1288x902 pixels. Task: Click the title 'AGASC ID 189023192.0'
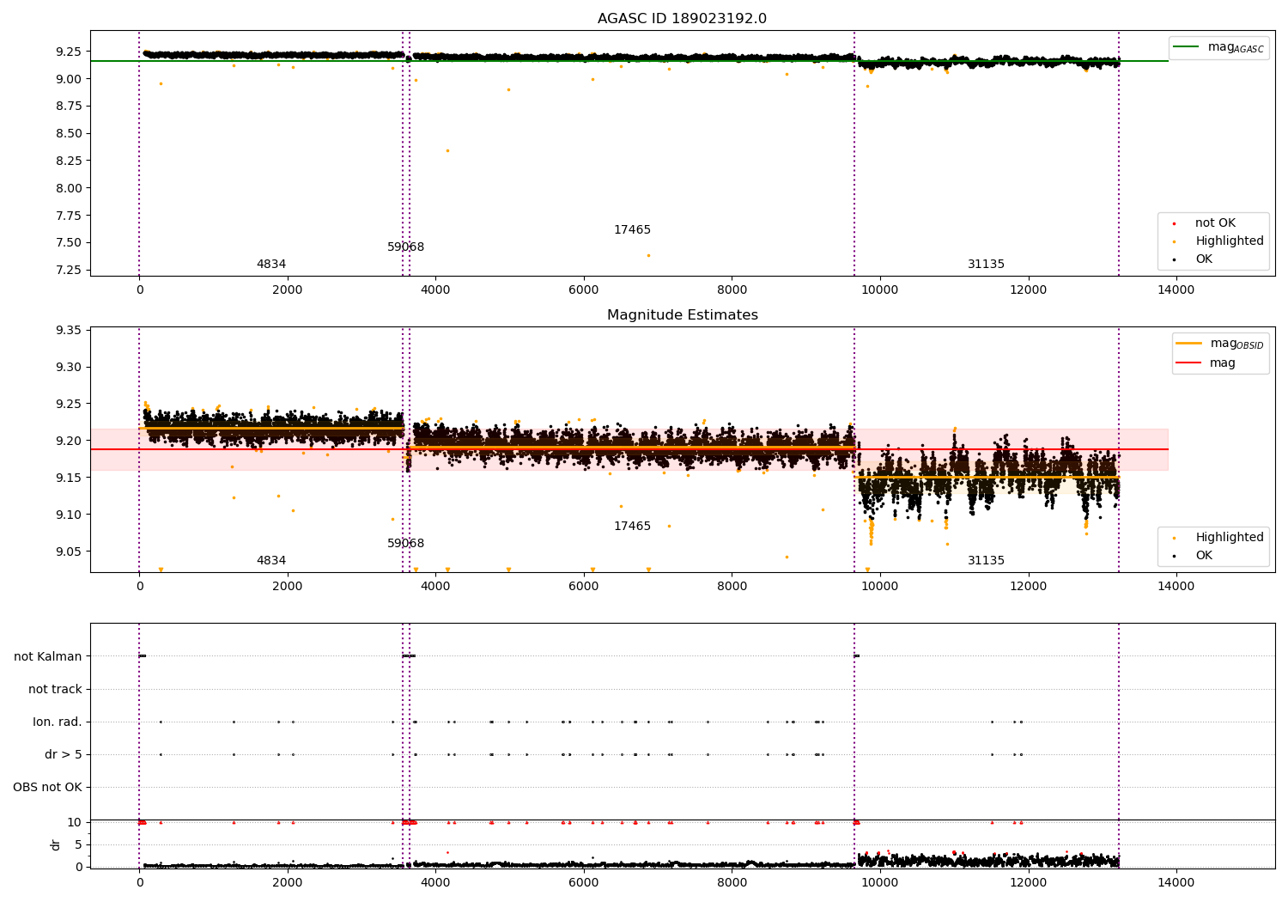point(682,19)
